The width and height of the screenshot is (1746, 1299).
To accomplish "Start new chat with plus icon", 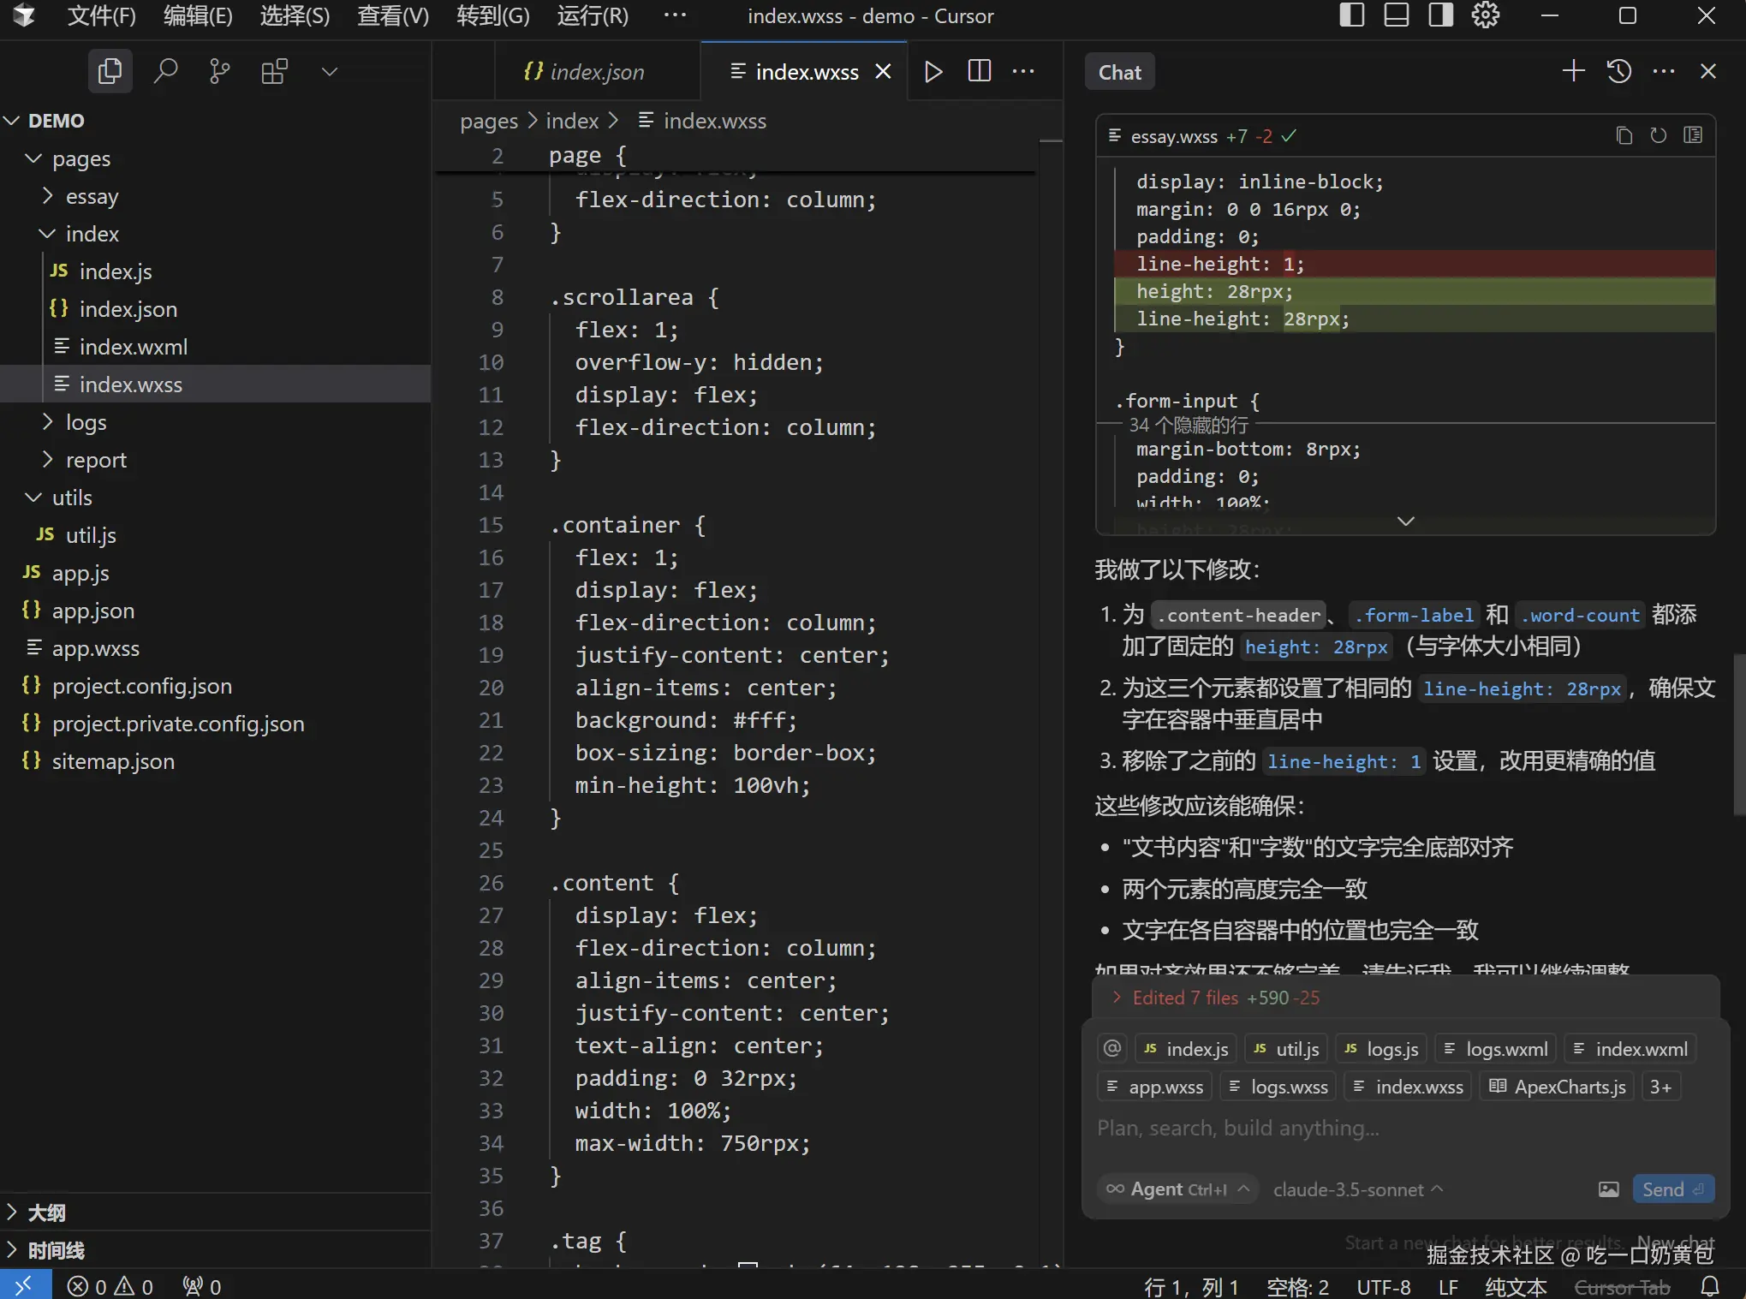I will 1573,71.
